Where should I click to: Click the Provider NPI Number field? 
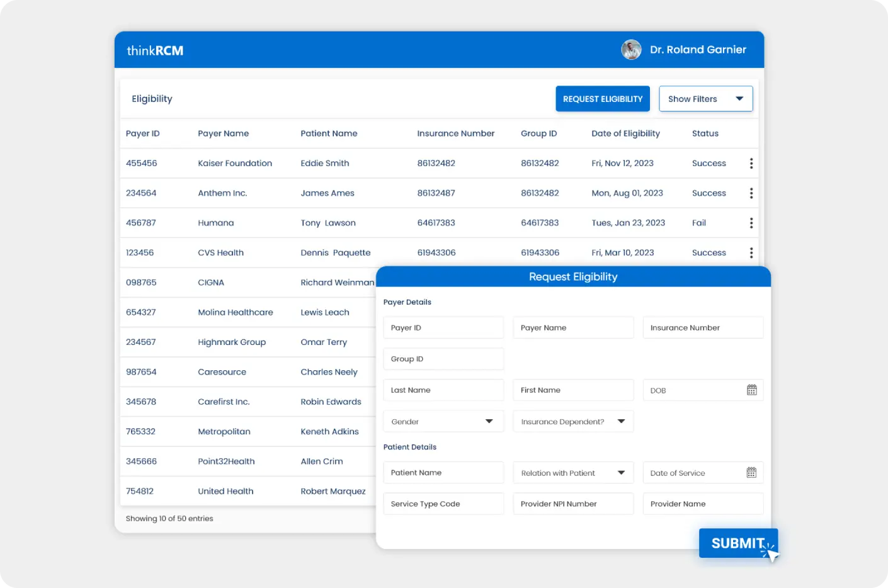pos(573,503)
